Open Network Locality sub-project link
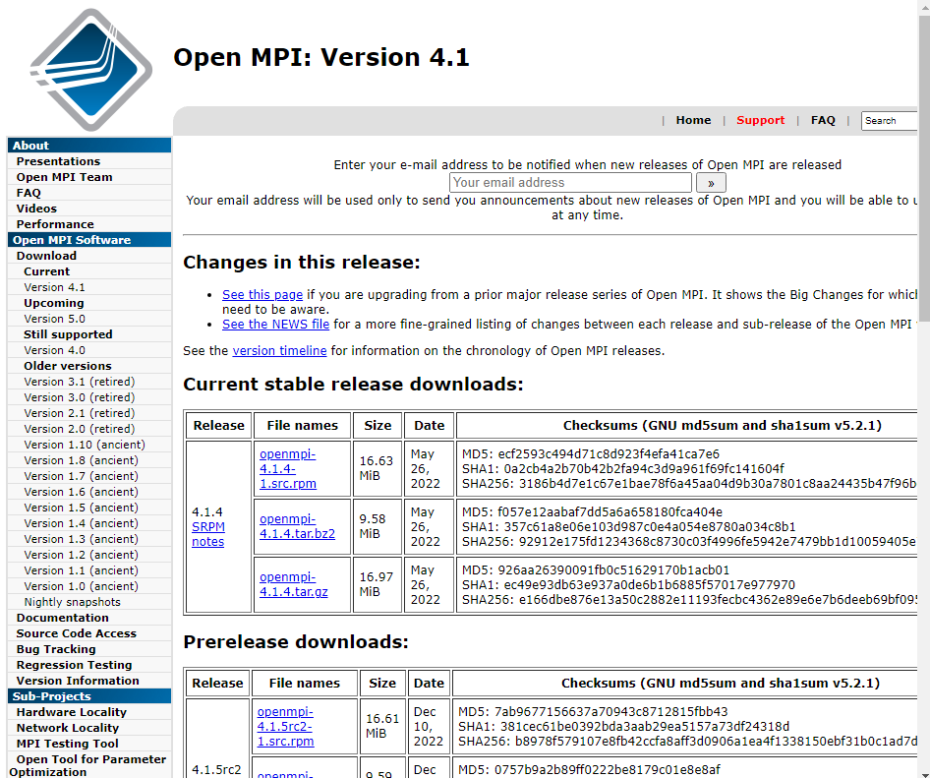930x778 pixels. coord(68,728)
